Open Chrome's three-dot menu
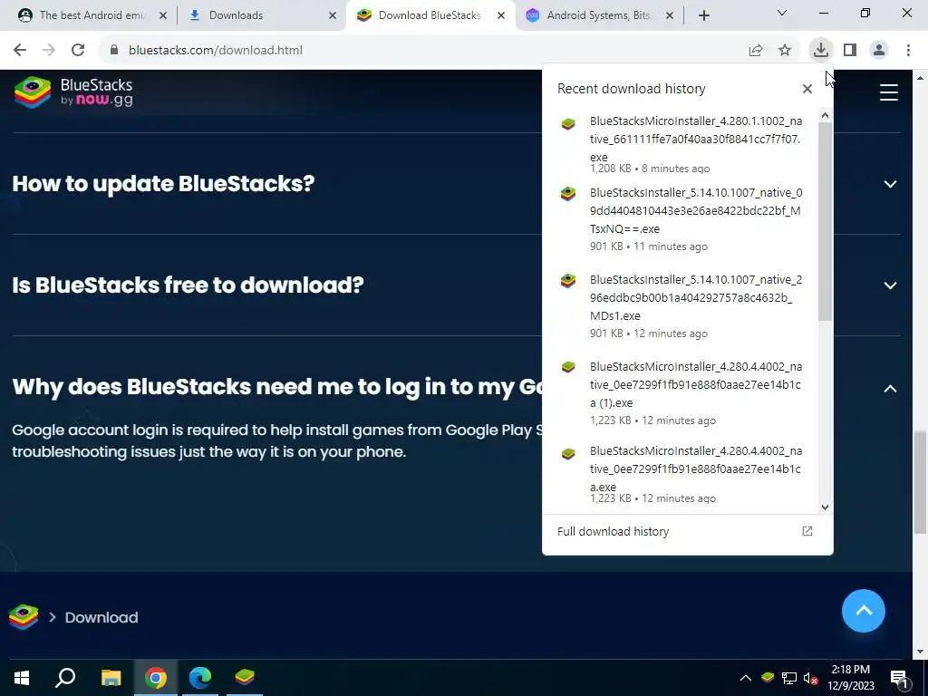The image size is (928, 696). pos(908,51)
